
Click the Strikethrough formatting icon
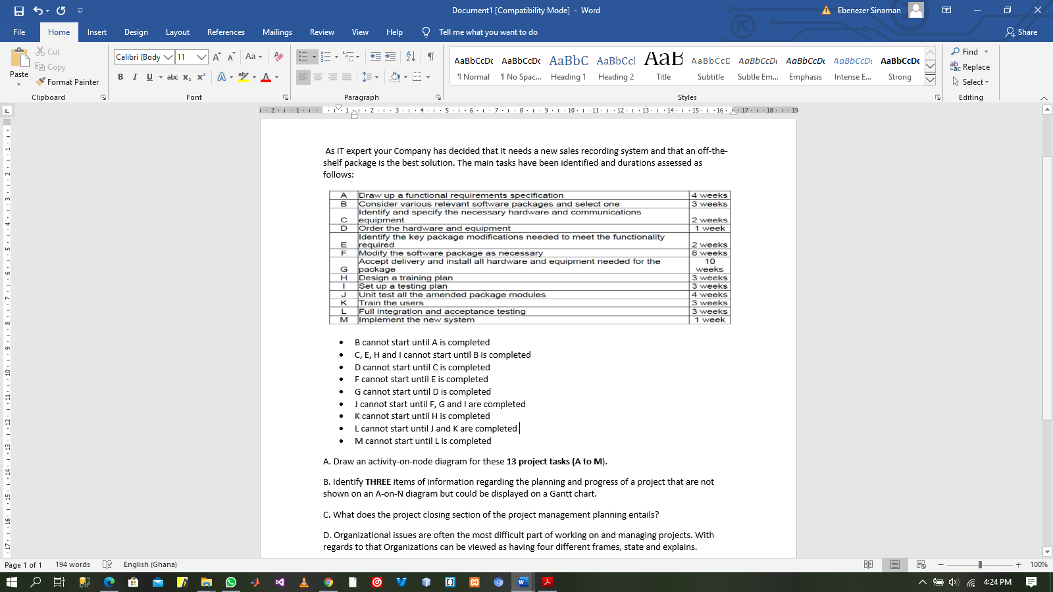point(172,77)
